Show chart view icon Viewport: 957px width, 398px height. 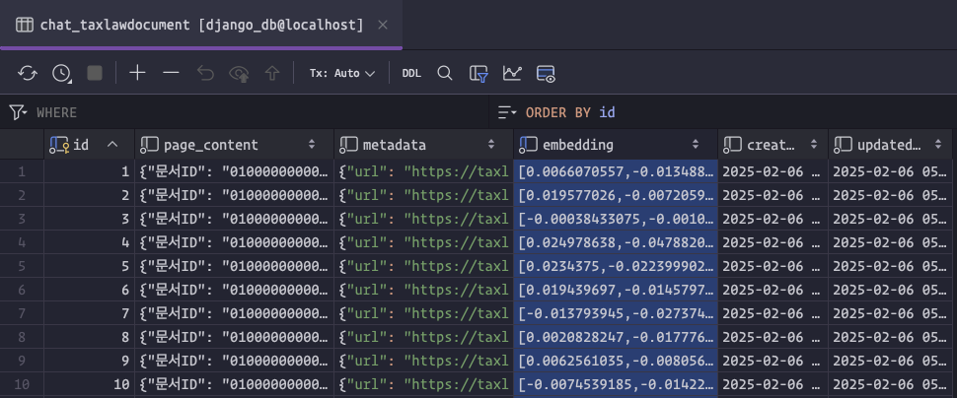coord(512,73)
